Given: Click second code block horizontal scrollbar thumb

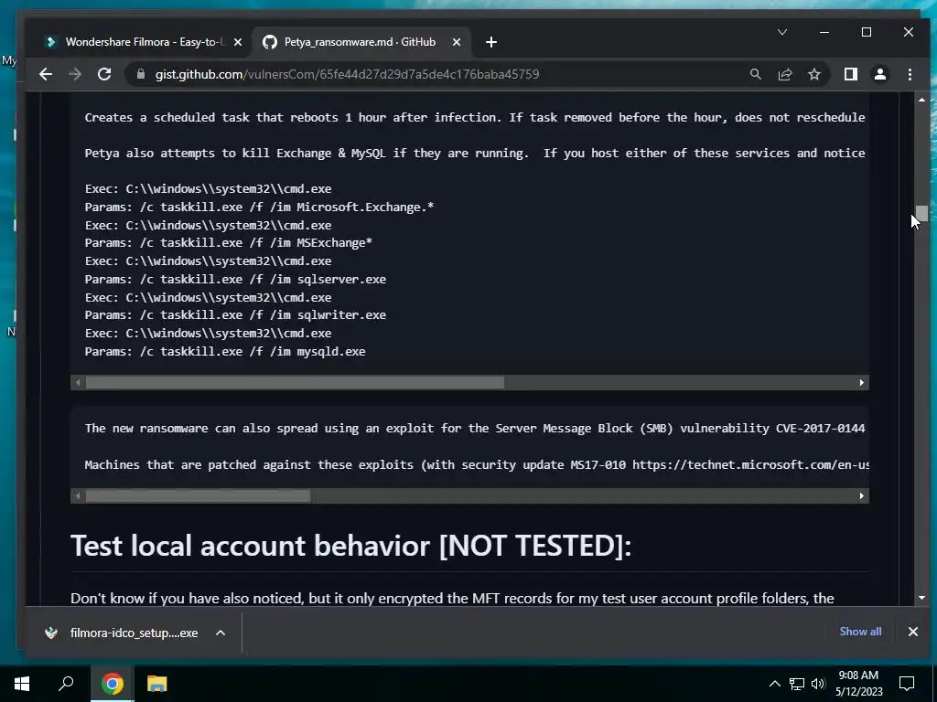Looking at the screenshot, I should tap(198, 496).
